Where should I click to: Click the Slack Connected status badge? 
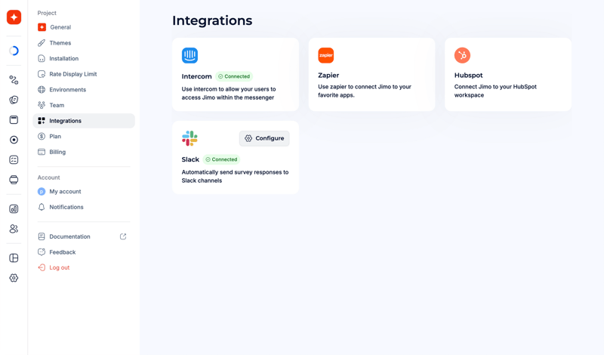click(x=221, y=159)
